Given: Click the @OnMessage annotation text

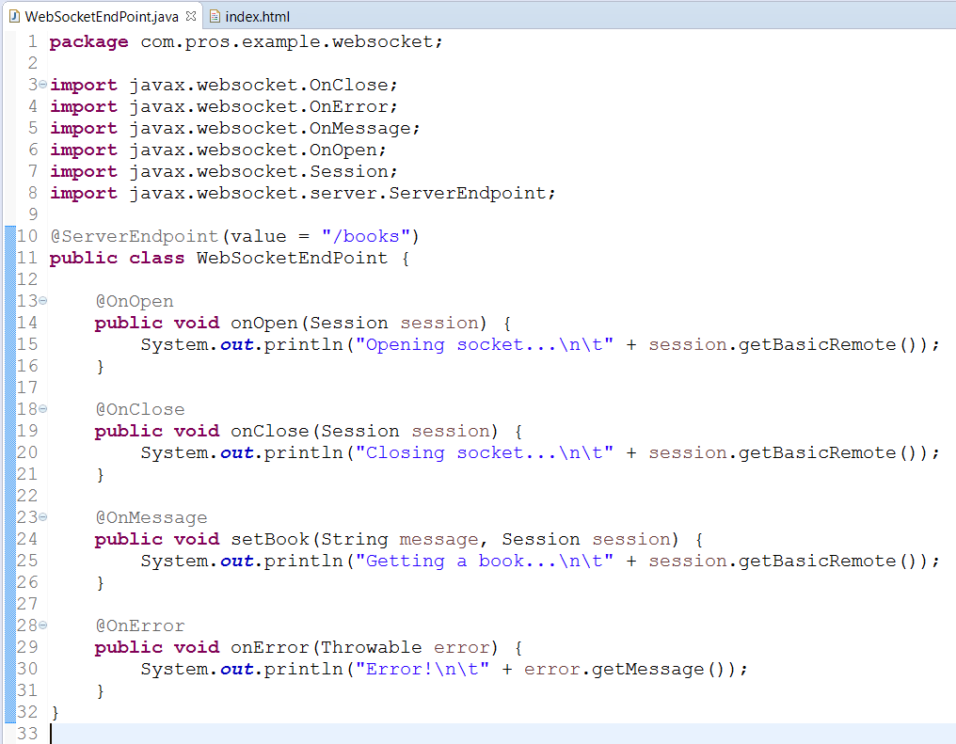Looking at the screenshot, I should (151, 516).
